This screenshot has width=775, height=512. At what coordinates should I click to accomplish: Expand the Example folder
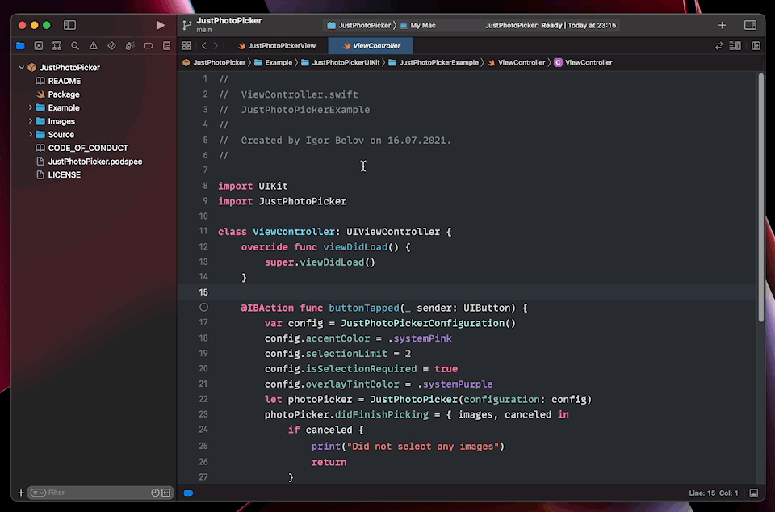(30, 107)
